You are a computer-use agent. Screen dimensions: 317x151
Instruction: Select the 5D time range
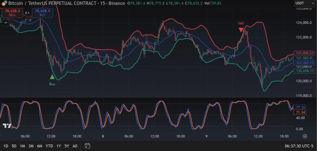[14, 146]
